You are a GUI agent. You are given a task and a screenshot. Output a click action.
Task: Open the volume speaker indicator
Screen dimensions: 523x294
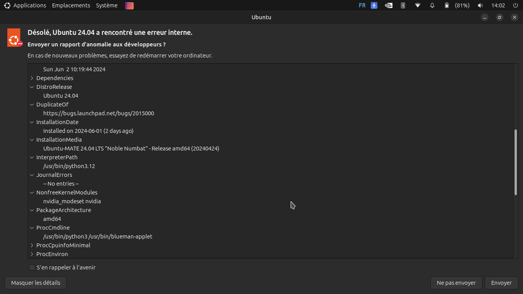click(x=480, y=5)
